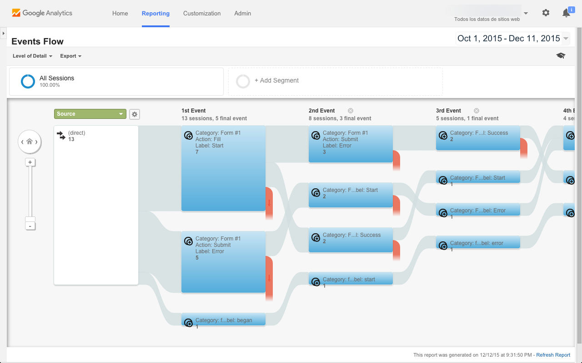Click event icon on Category F...l: Success node
The image size is (582, 363).
[316, 238]
